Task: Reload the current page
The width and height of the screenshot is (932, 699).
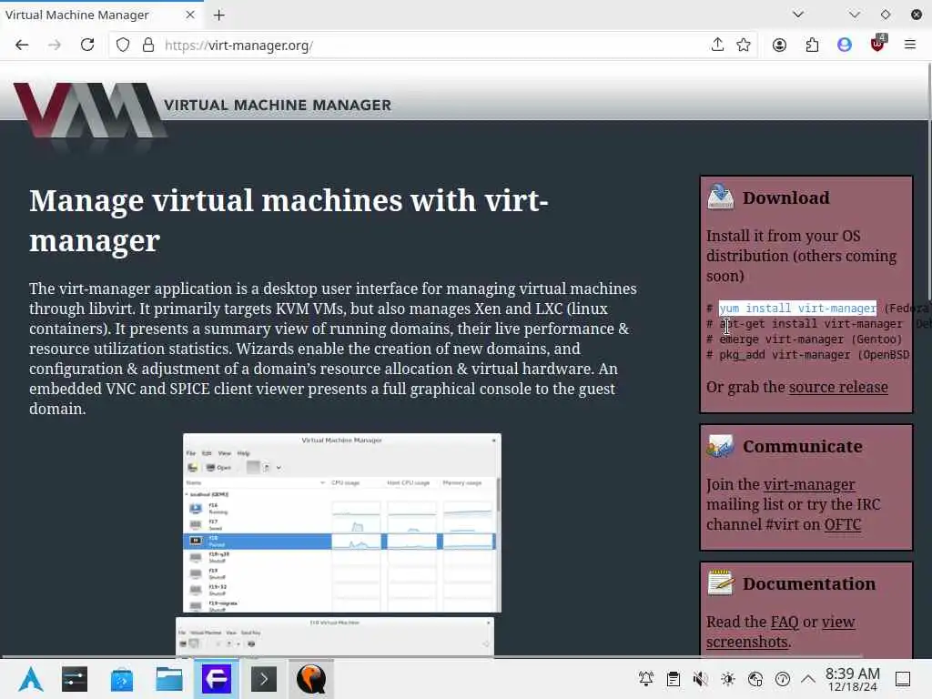Action: [x=87, y=46]
